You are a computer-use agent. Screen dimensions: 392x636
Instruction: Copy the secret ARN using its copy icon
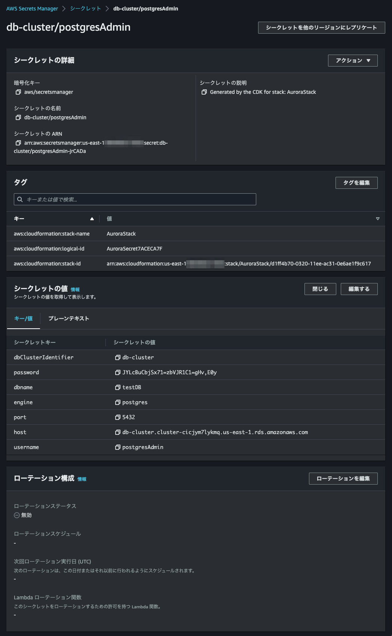tap(17, 142)
